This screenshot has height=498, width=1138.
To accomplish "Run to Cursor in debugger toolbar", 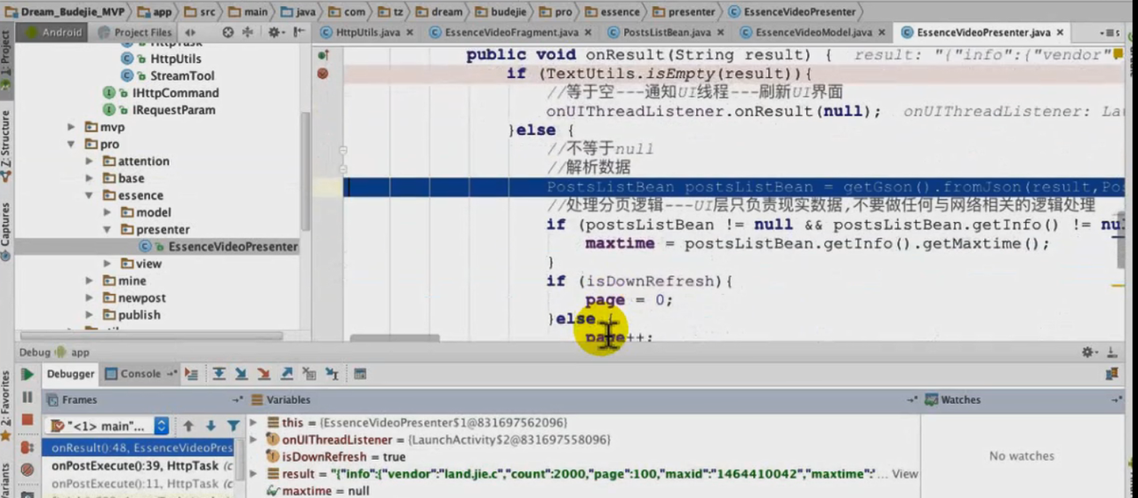I will tap(332, 375).
